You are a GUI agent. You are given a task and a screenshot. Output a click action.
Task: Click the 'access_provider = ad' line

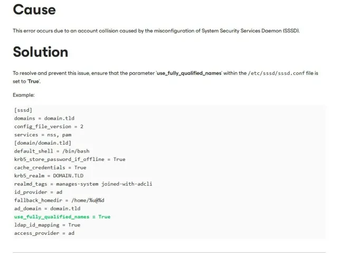tap(44, 233)
